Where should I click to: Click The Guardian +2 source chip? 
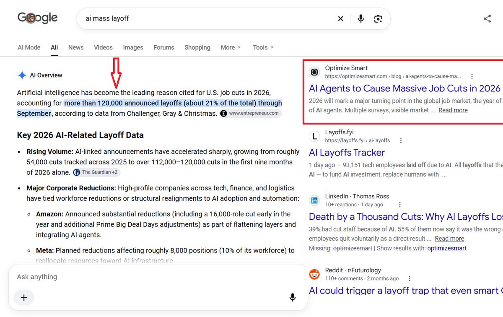coord(96,172)
